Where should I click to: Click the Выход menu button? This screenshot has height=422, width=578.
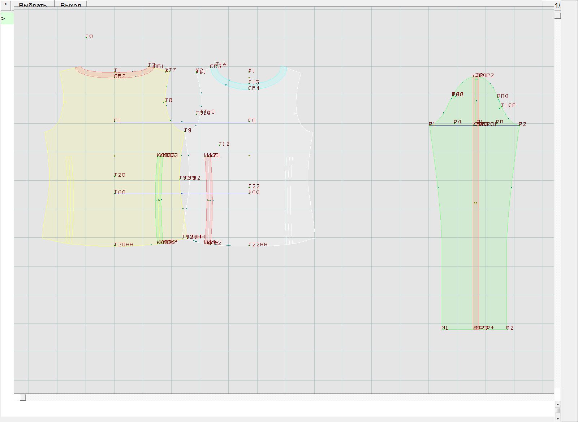(70, 5)
